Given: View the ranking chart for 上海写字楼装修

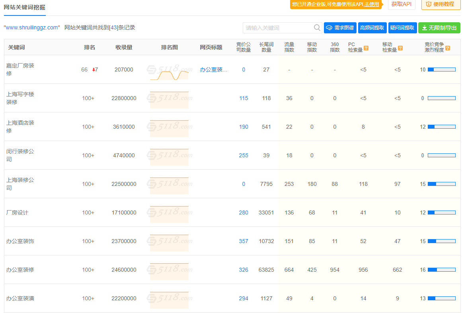Looking at the screenshot, I should click(x=169, y=100).
